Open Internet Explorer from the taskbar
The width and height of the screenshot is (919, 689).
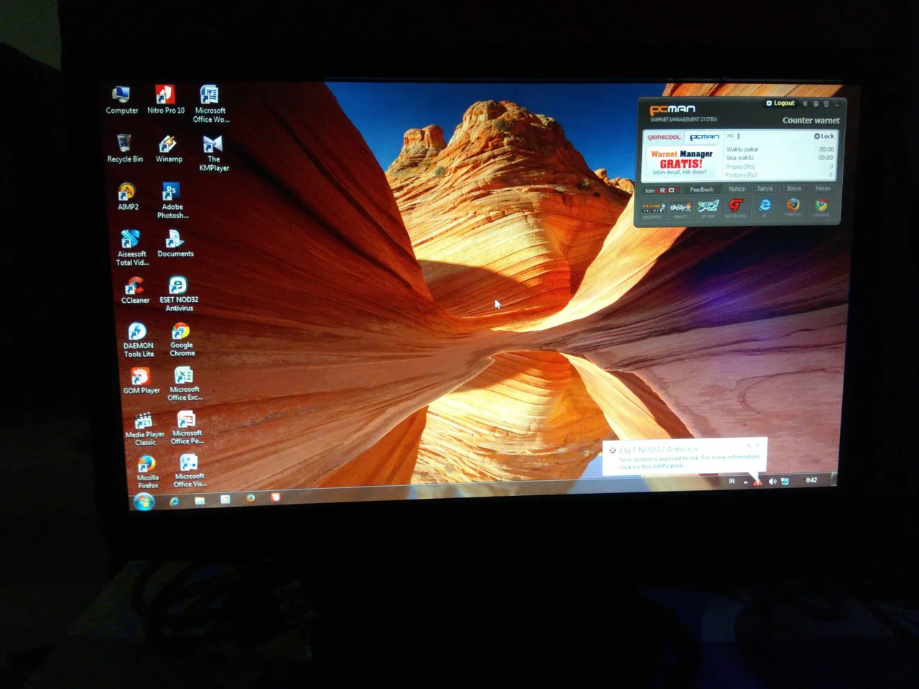pos(174,501)
